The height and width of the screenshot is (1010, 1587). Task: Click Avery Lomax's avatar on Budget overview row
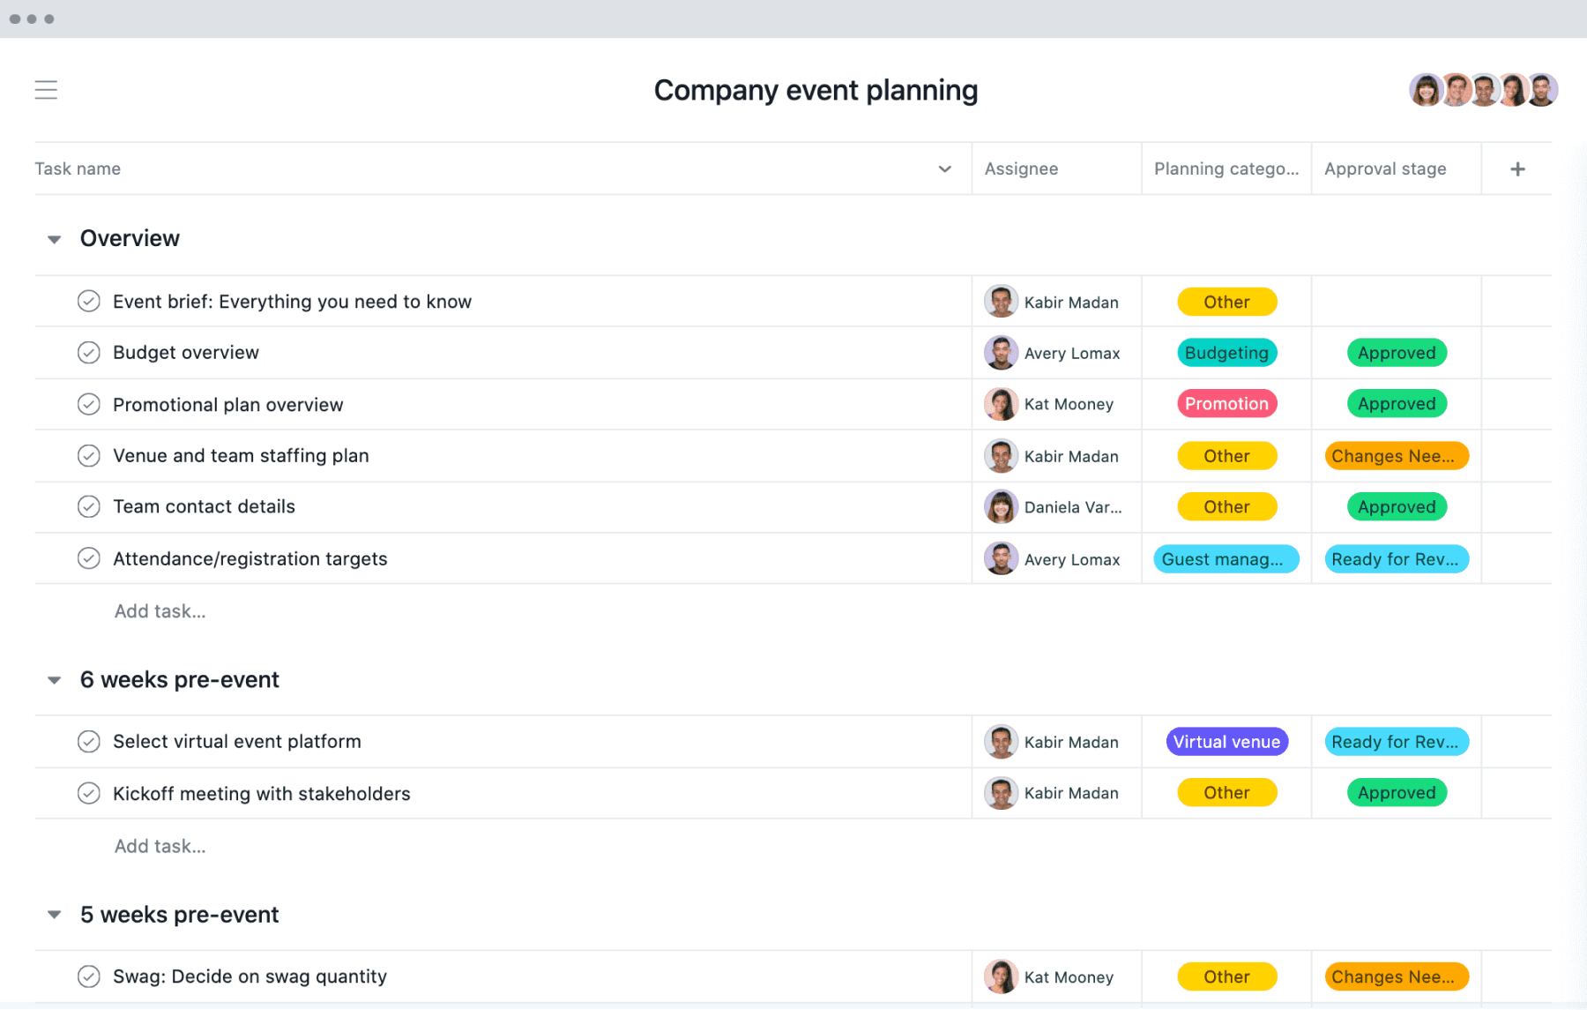pos(1001,354)
